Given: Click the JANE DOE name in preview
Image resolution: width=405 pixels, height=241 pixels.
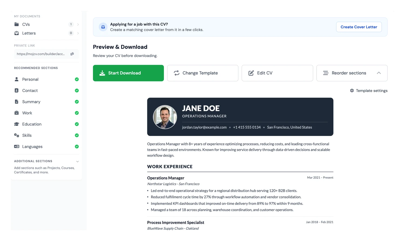Looking at the screenshot, I should click(201, 108).
